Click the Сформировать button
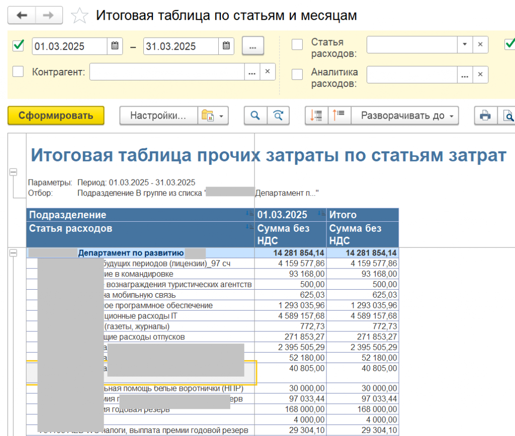The image size is (515, 436). [56, 115]
